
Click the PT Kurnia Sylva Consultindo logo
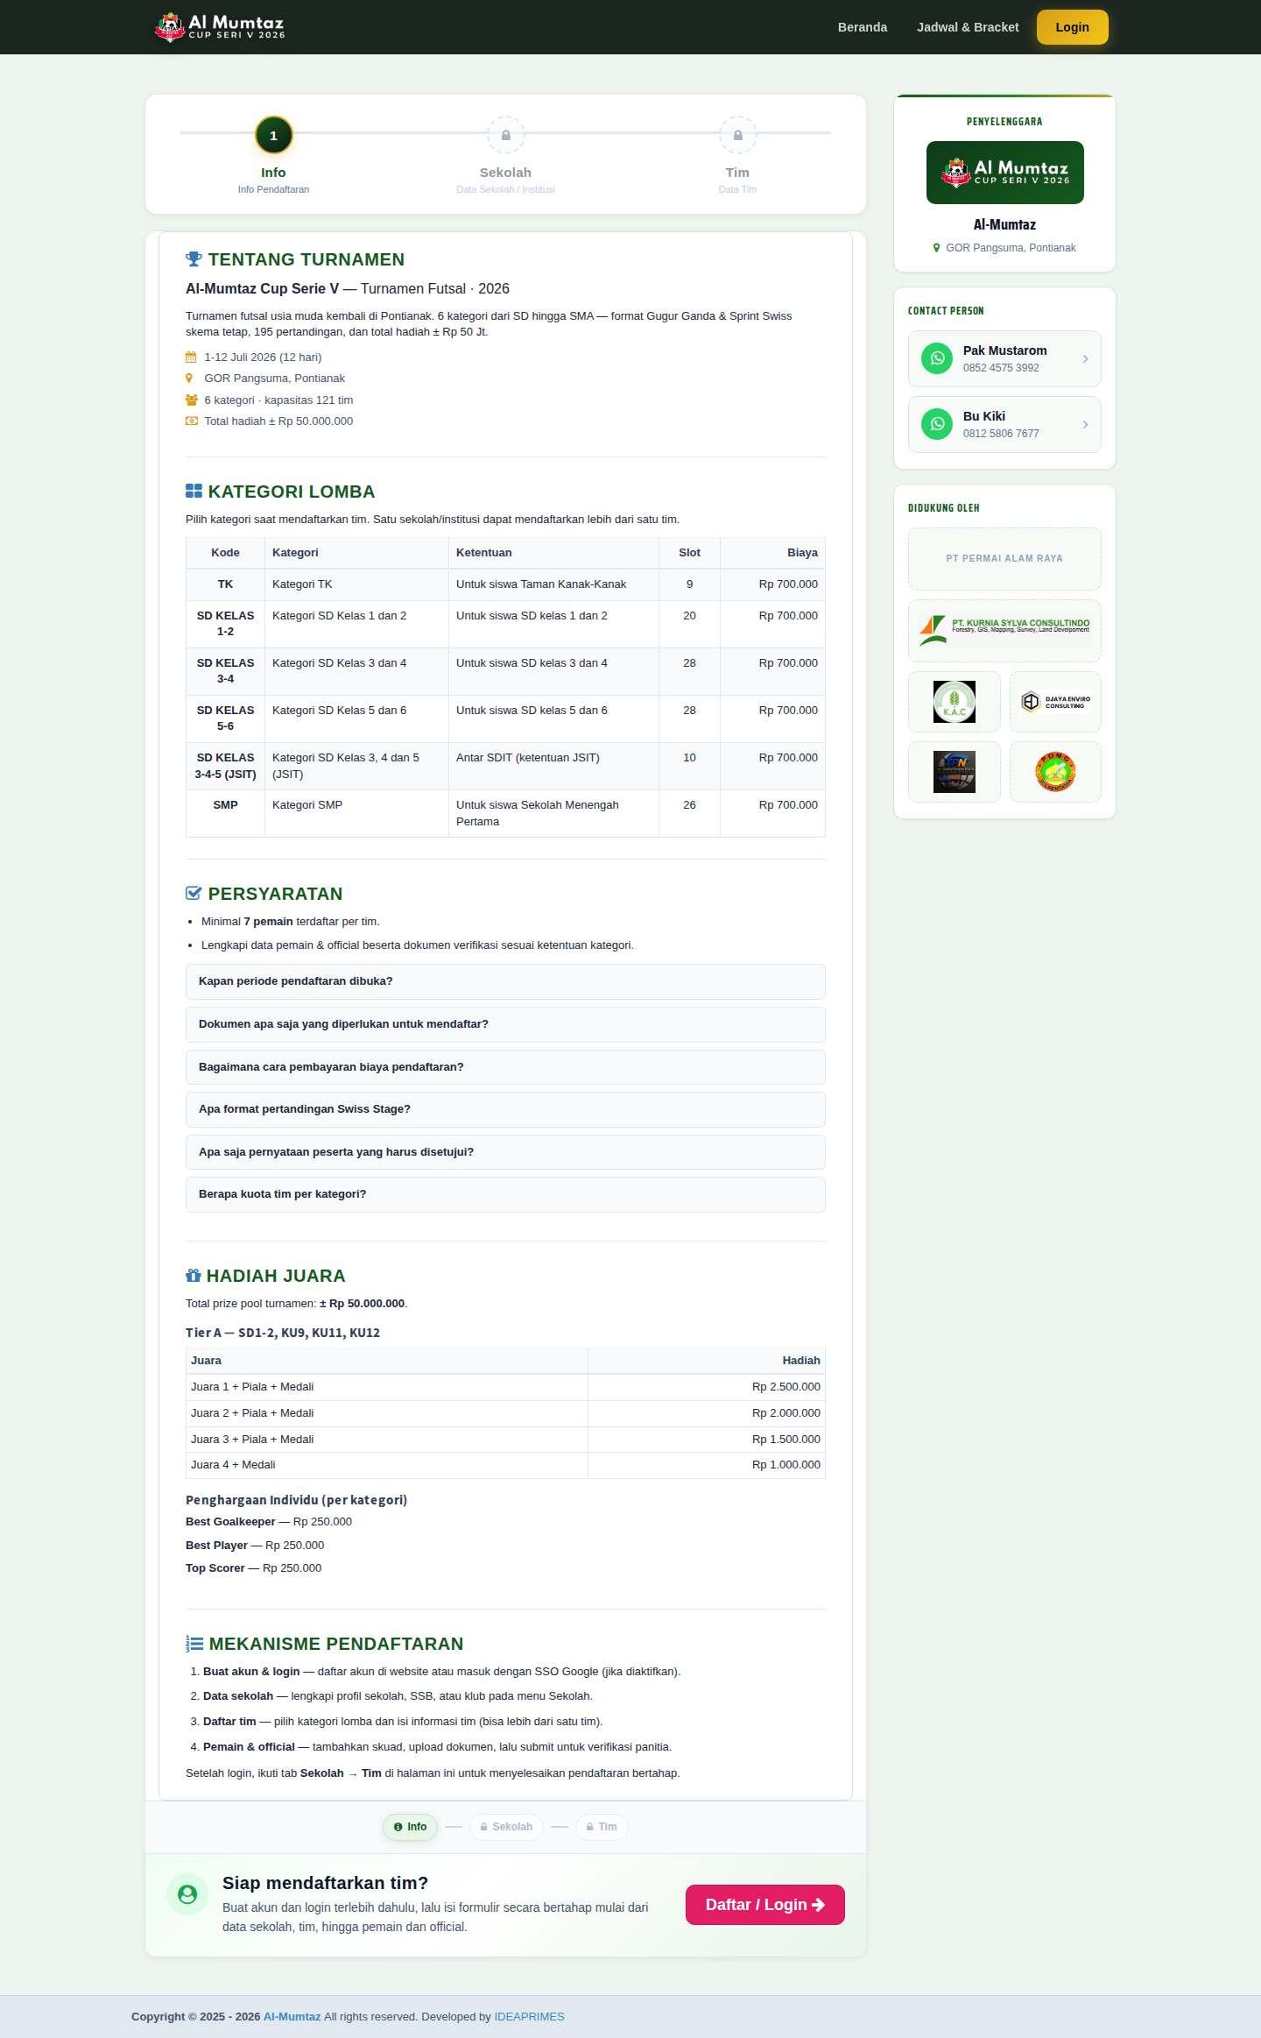pyautogui.click(x=1004, y=631)
